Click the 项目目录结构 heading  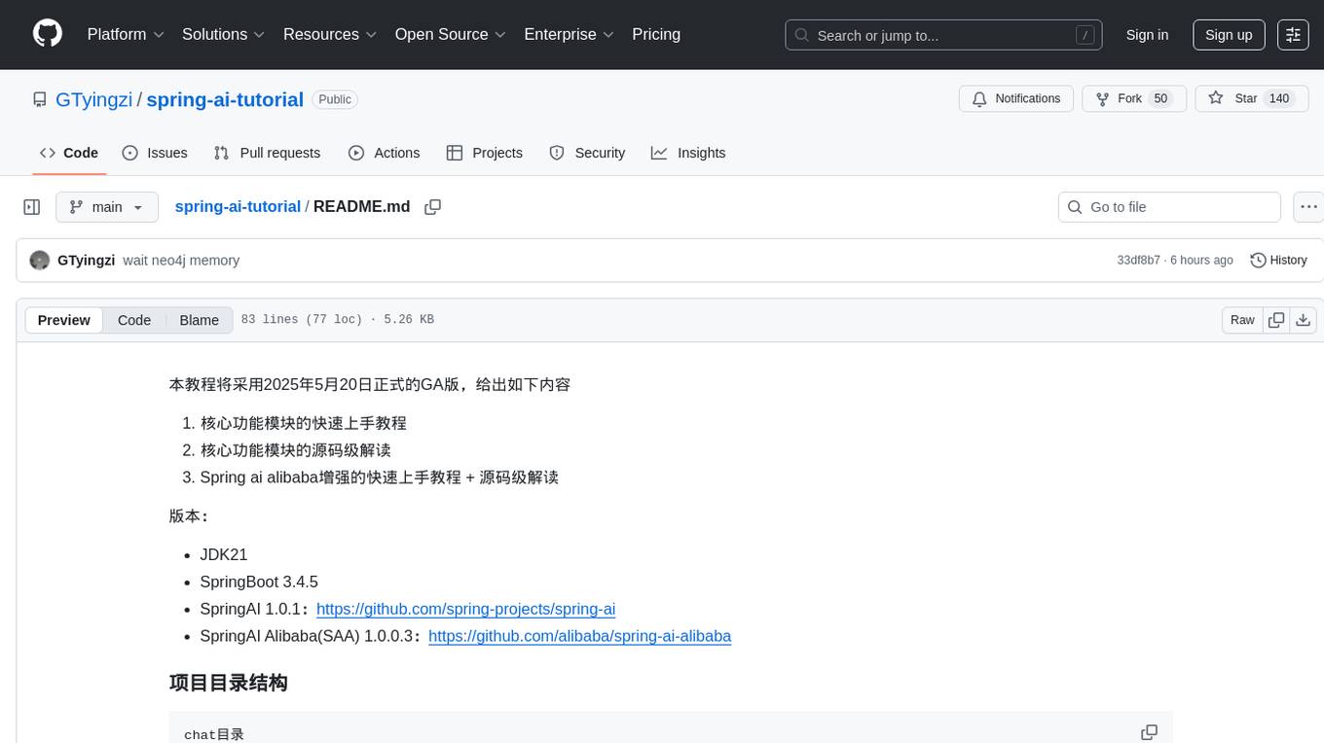(228, 683)
